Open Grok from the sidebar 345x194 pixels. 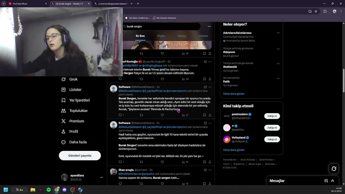[70, 79]
